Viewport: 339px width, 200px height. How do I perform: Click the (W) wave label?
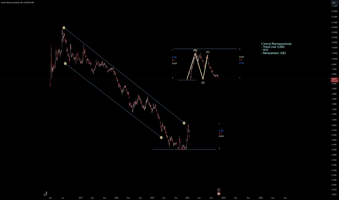pos(195,51)
